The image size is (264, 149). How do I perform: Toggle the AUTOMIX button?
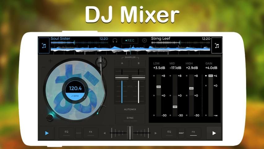click(130, 109)
